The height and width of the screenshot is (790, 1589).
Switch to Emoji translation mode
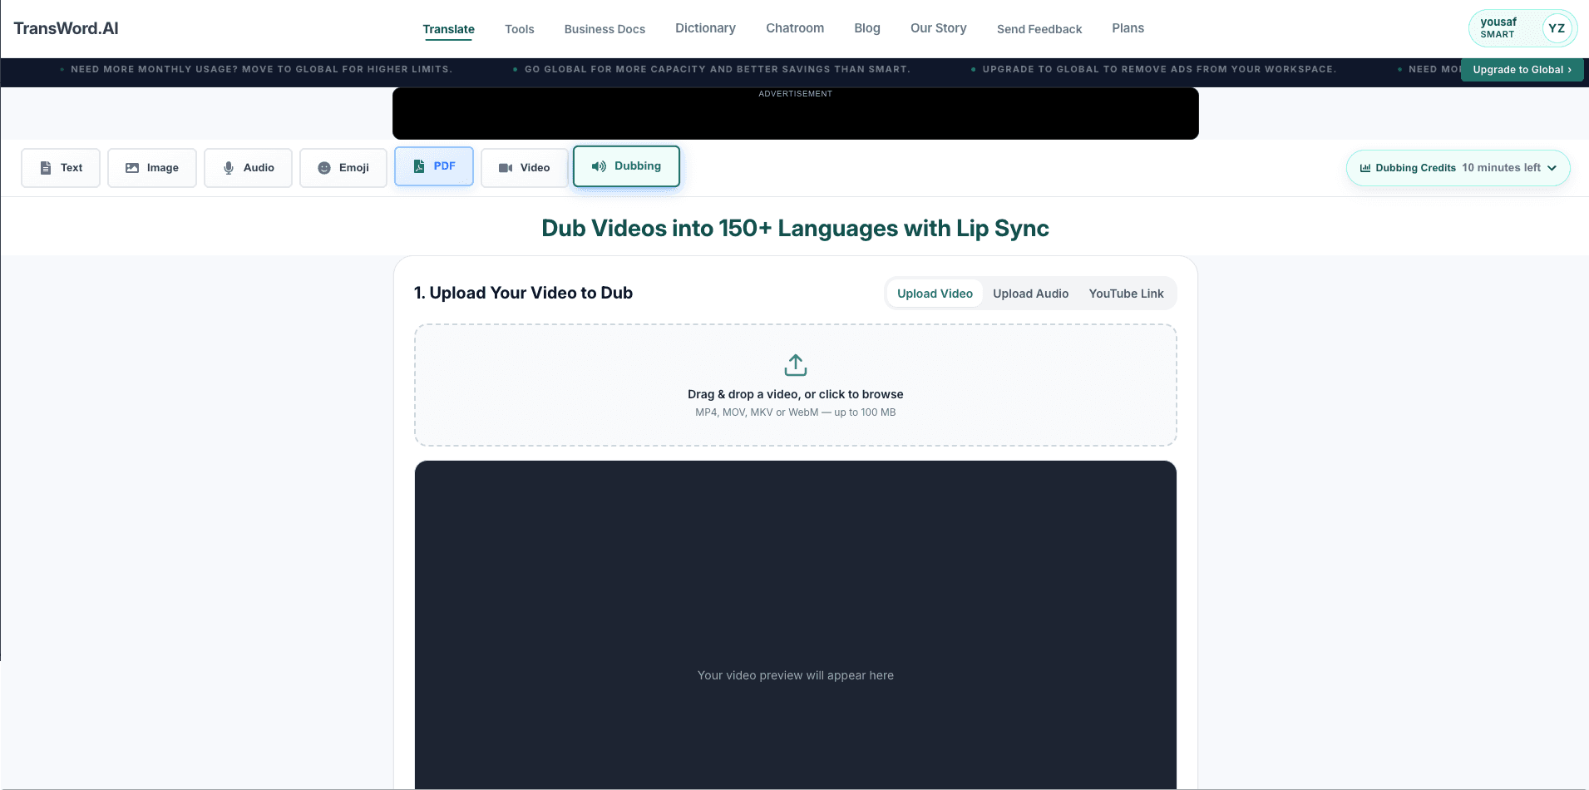click(x=343, y=168)
